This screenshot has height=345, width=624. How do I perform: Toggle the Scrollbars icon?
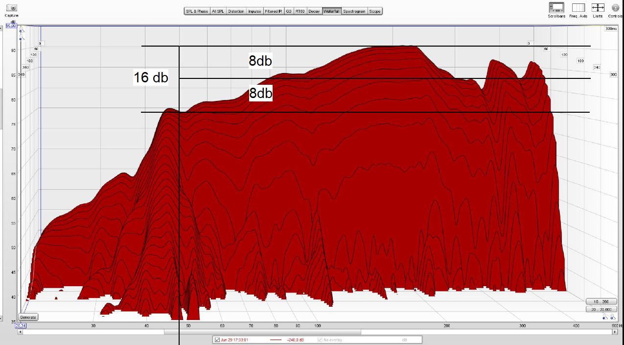pyautogui.click(x=556, y=8)
